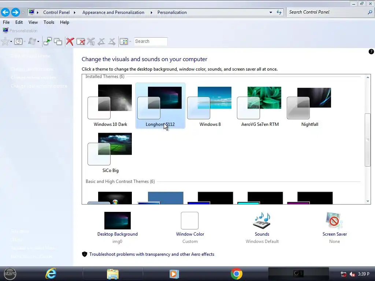Click the Basic and High Contrast Themes header

pyautogui.click(x=120, y=181)
